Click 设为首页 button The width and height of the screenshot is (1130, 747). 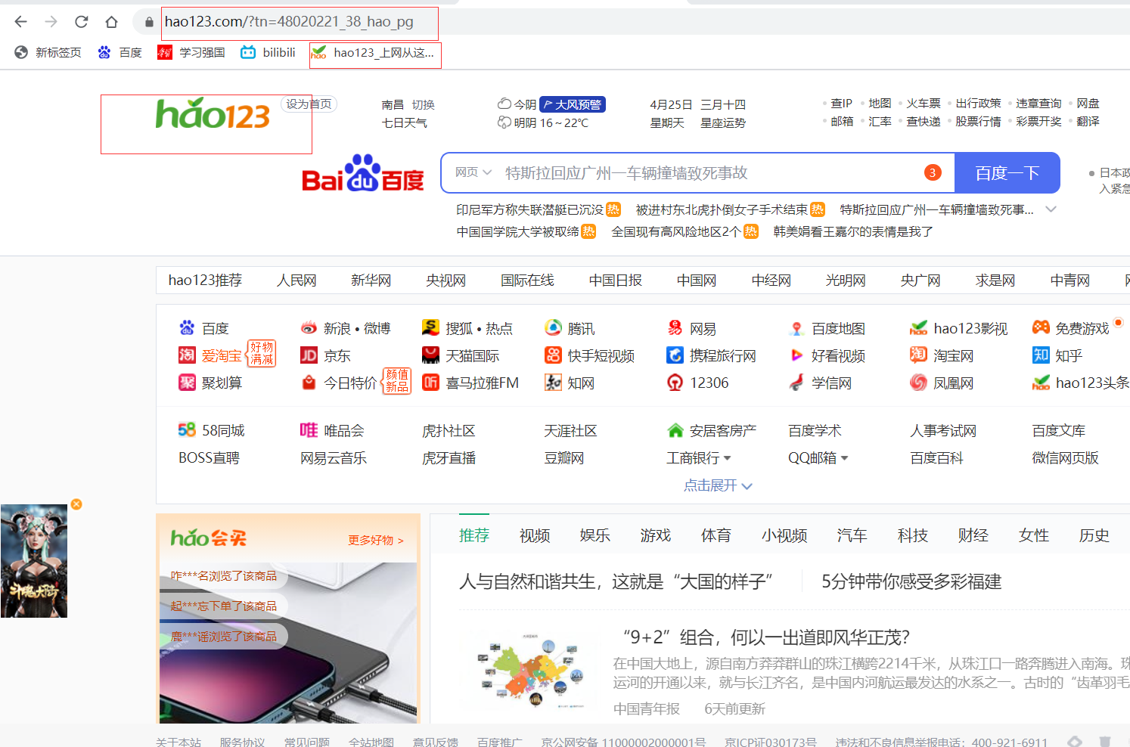[x=309, y=104]
